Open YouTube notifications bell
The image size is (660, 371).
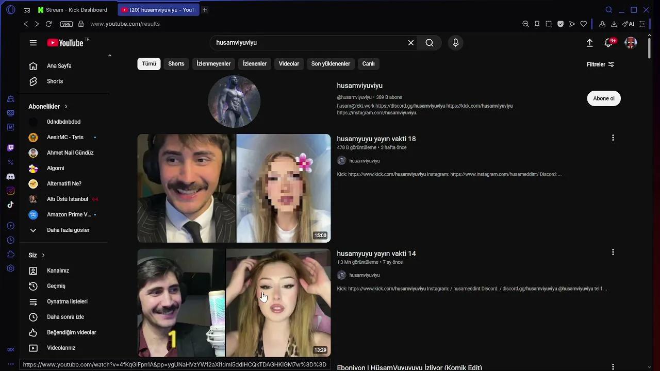(609, 43)
